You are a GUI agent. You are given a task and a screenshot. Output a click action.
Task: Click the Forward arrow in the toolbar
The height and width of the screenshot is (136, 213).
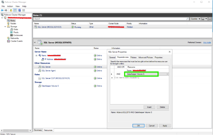[x=6, y=10]
